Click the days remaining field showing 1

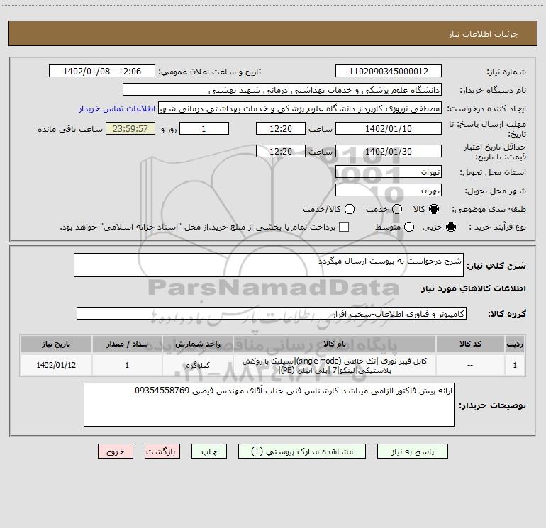pyautogui.click(x=204, y=128)
